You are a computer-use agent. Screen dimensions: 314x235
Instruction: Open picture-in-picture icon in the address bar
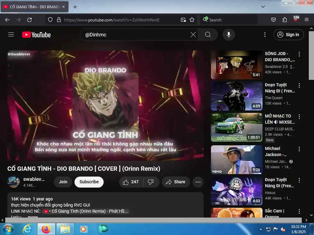pyautogui.click(x=183, y=20)
